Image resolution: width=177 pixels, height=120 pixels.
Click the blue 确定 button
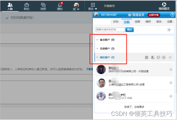pyautogui.click(x=130, y=30)
